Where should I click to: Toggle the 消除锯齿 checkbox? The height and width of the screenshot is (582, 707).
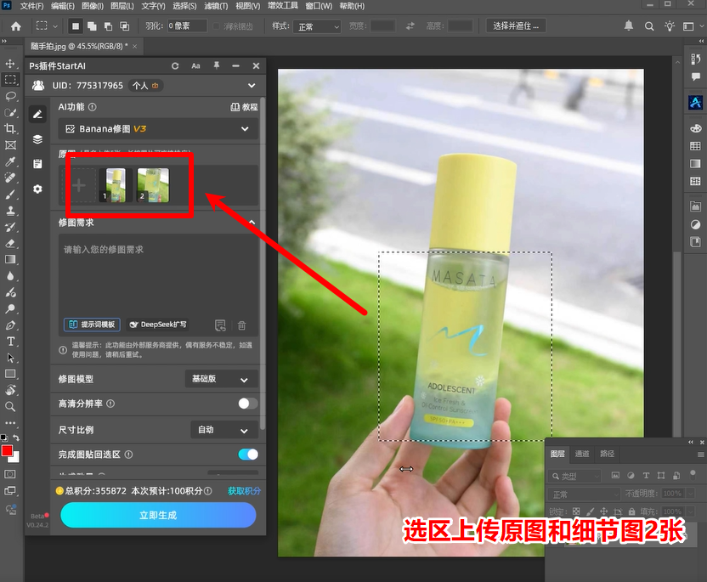pyautogui.click(x=216, y=26)
